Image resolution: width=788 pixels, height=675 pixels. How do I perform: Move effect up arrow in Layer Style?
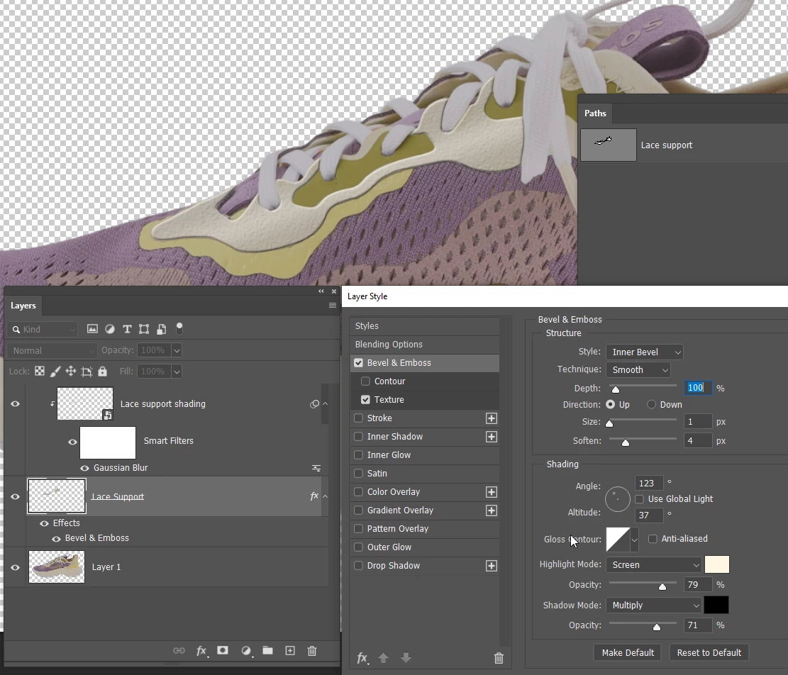(384, 657)
